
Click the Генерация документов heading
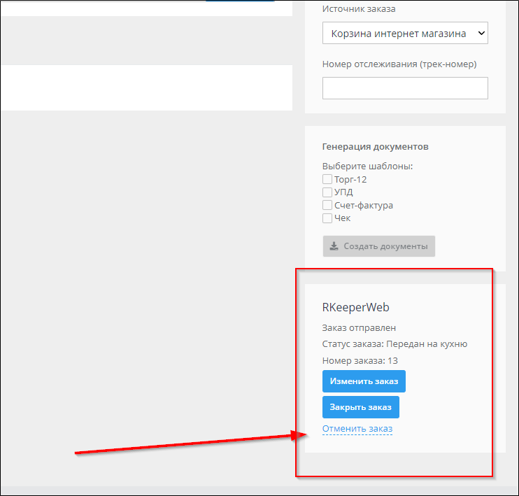(x=375, y=147)
